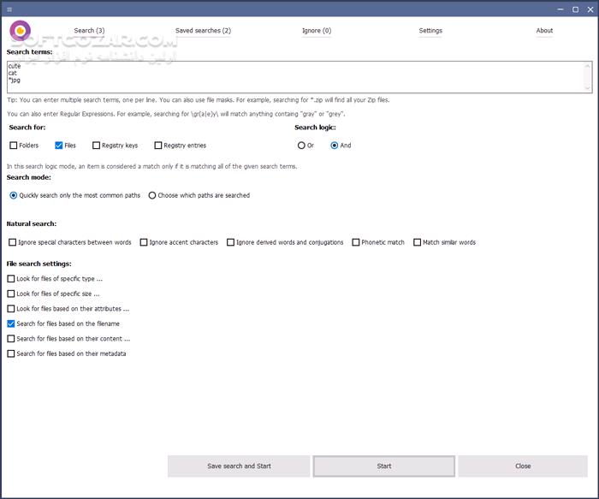Enable the Phonetic match option
The image size is (599, 499).
pos(356,242)
